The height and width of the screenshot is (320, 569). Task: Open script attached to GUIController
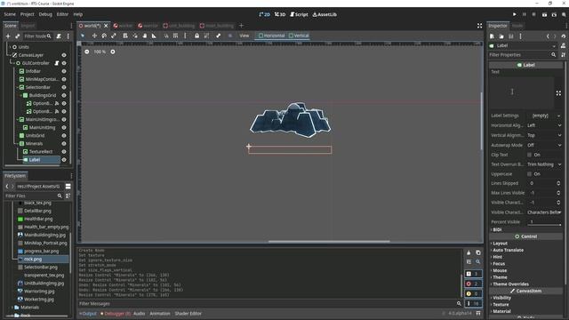tap(57, 63)
